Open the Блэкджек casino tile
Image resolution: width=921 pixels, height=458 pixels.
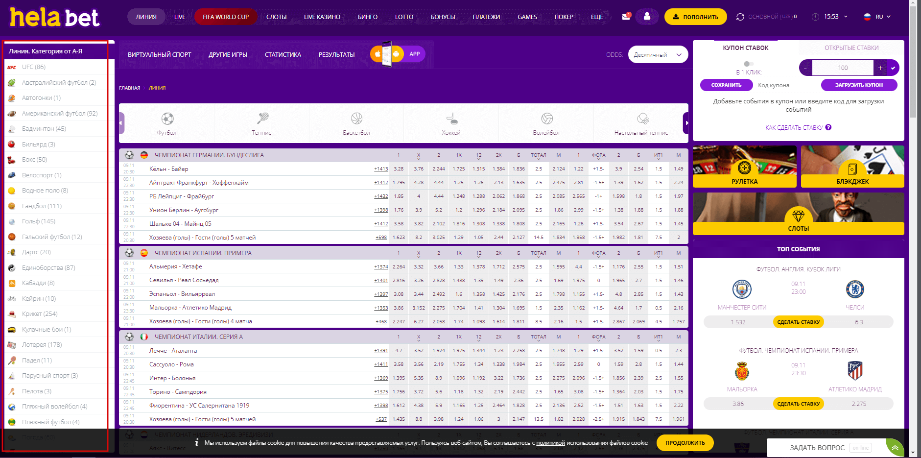pos(852,167)
